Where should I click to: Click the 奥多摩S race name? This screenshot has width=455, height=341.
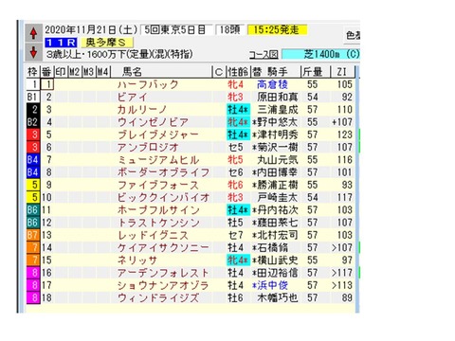click(106, 43)
